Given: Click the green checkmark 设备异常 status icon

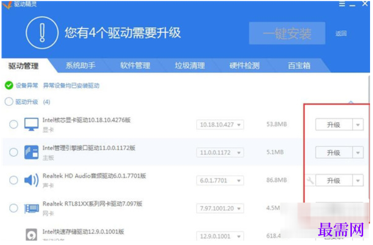Looking at the screenshot, I should point(9,85).
